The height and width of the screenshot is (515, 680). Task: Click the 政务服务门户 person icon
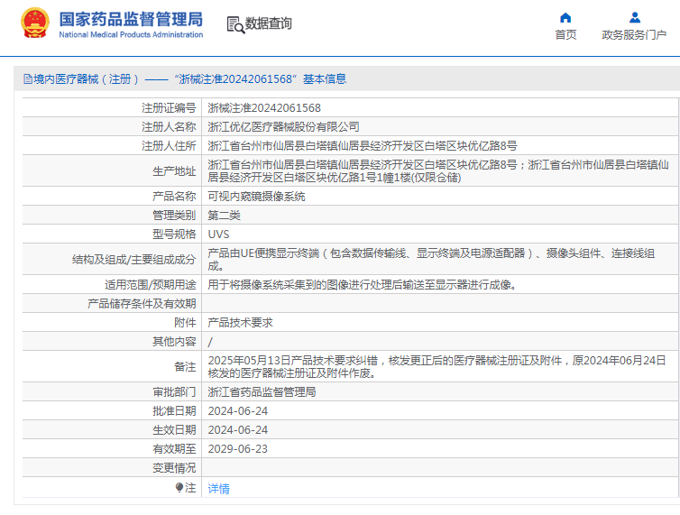[635, 18]
